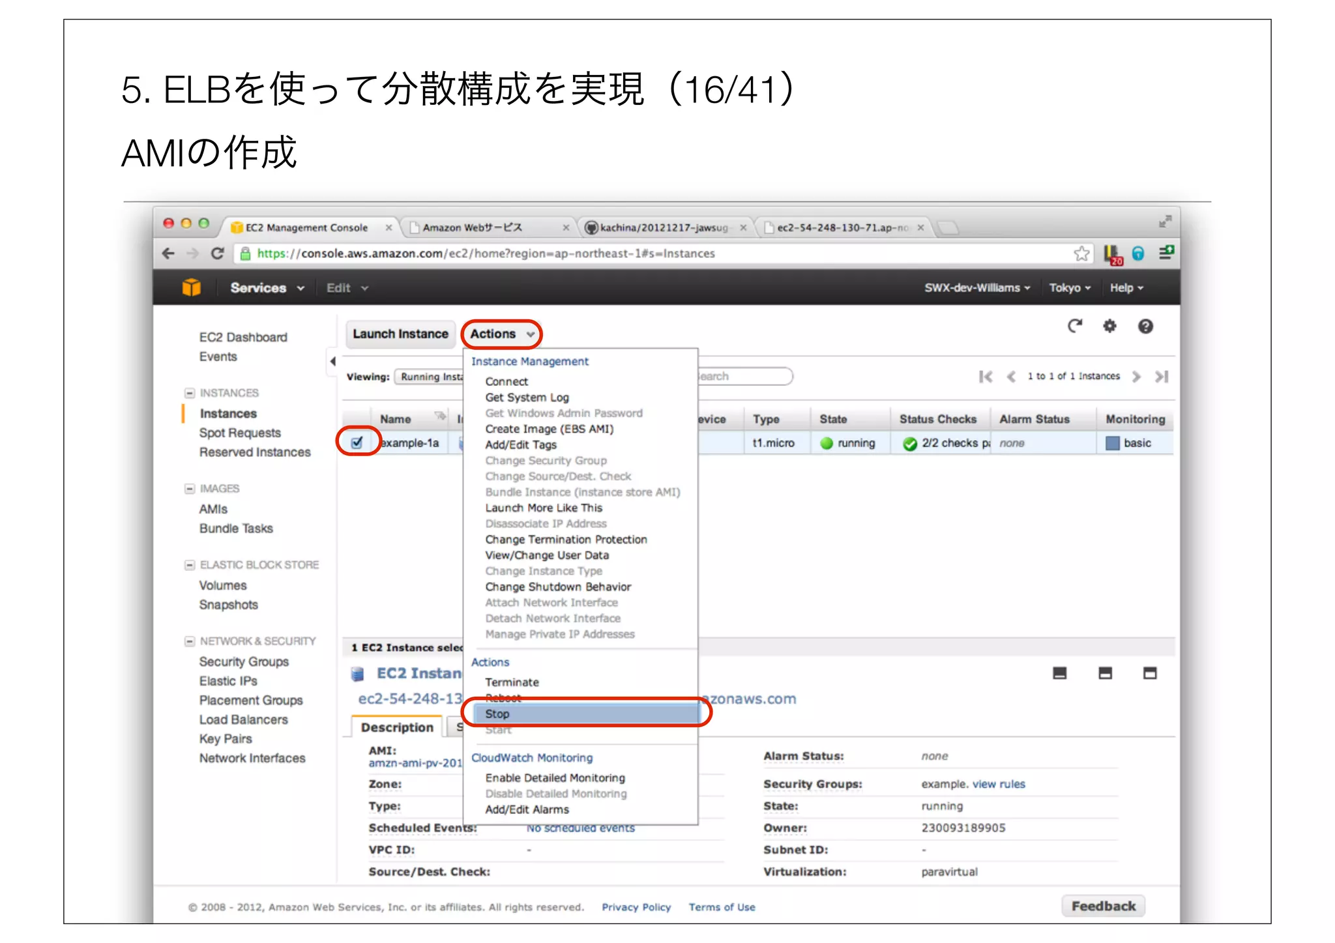Open a new browser tab
Image resolution: width=1335 pixels, height=943 pixels.
coord(948,227)
